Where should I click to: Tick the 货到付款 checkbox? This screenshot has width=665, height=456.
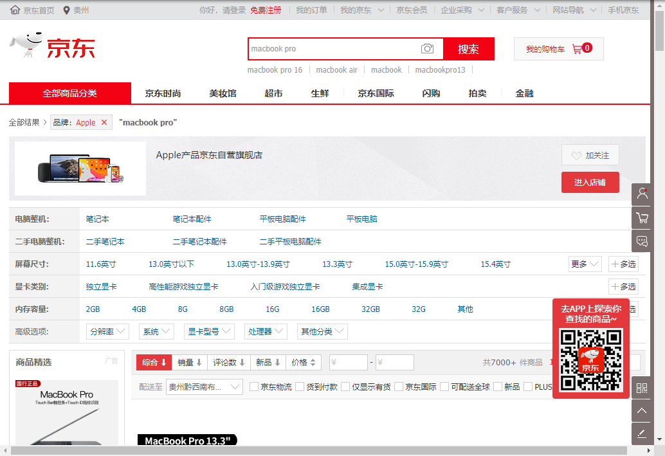pyautogui.click(x=300, y=387)
